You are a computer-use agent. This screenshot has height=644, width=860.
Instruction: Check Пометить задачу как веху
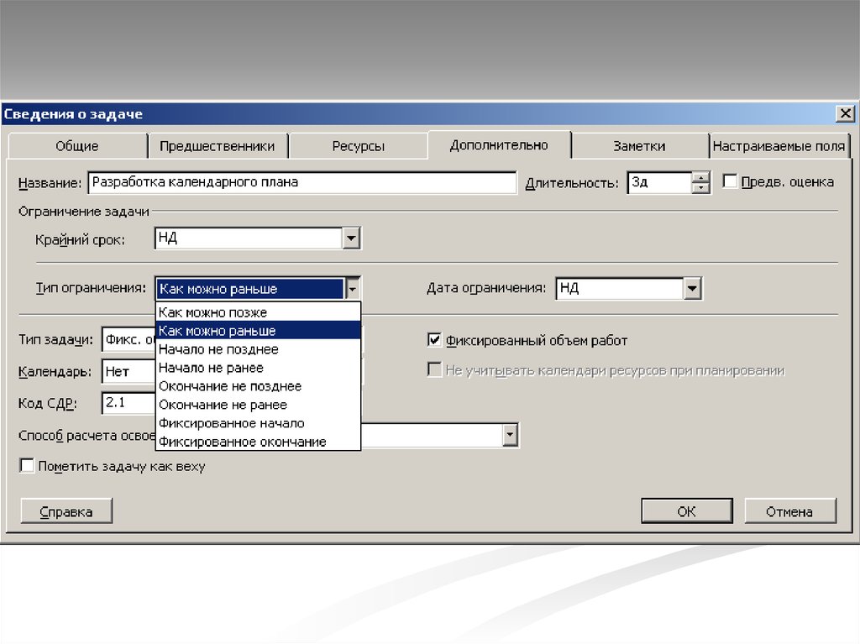coord(27,466)
